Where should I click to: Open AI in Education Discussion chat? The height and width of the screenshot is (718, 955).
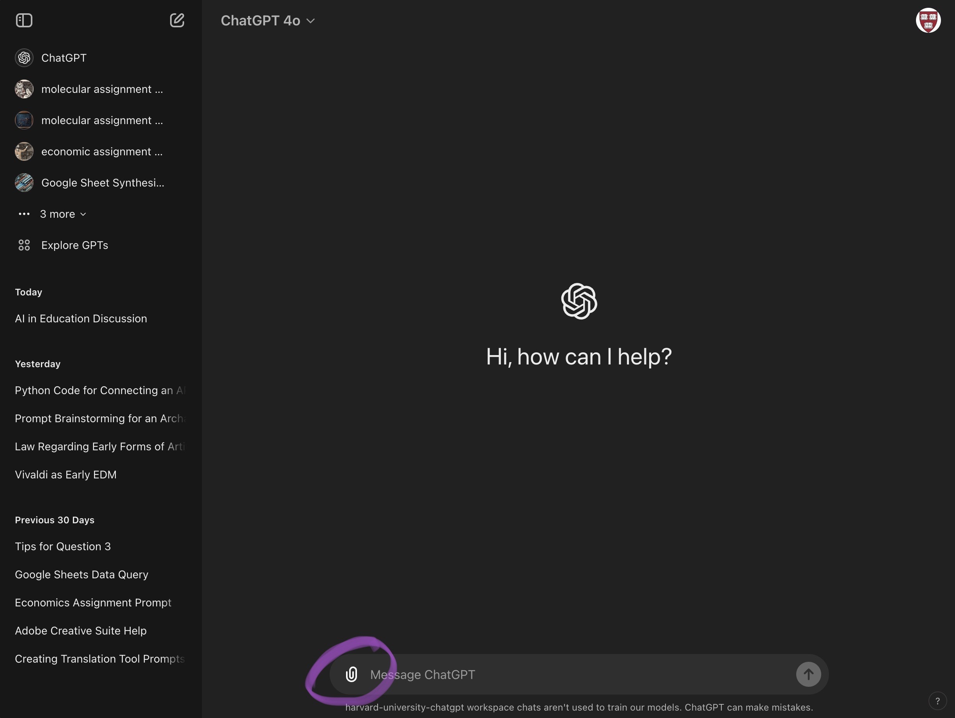click(x=81, y=319)
